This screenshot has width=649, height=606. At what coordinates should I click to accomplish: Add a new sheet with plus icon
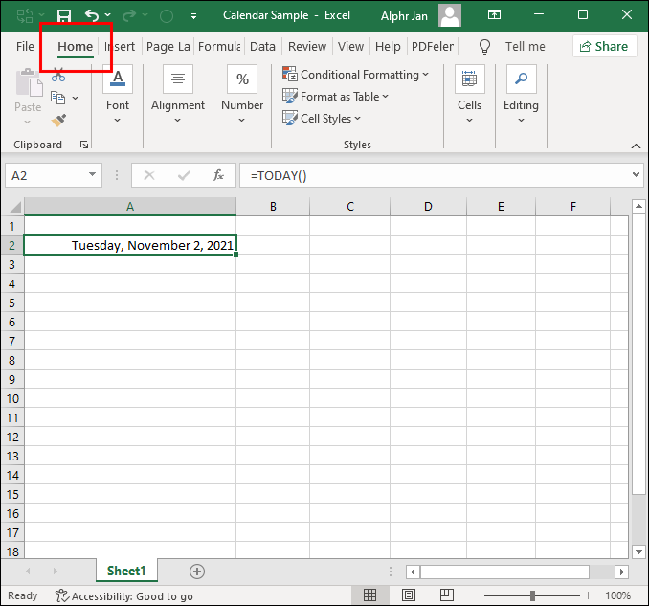point(197,572)
